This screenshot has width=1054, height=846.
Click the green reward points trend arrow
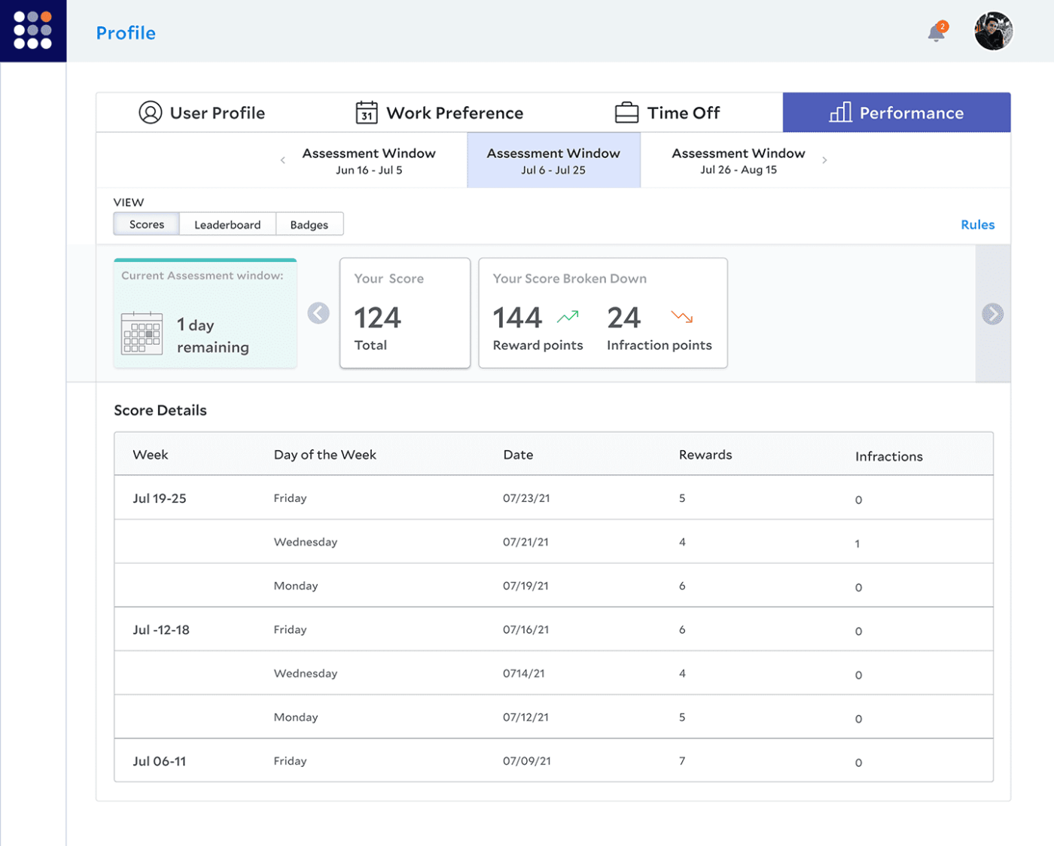(567, 317)
